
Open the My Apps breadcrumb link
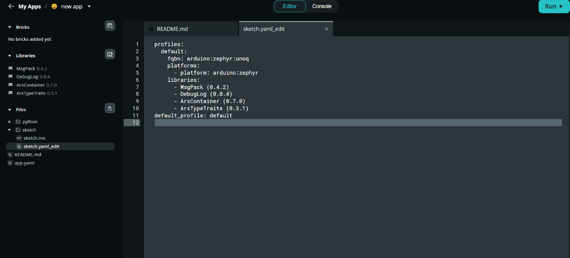click(x=30, y=7)
